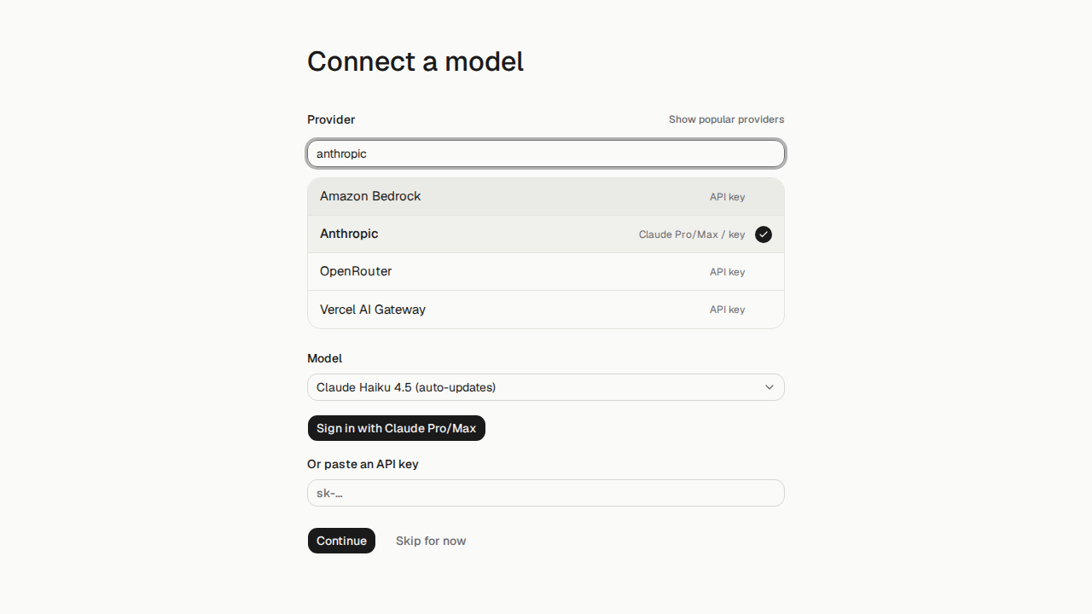Click the checkmark icon beside Anthropic
1092x614 pixels.
coord(764,235)
